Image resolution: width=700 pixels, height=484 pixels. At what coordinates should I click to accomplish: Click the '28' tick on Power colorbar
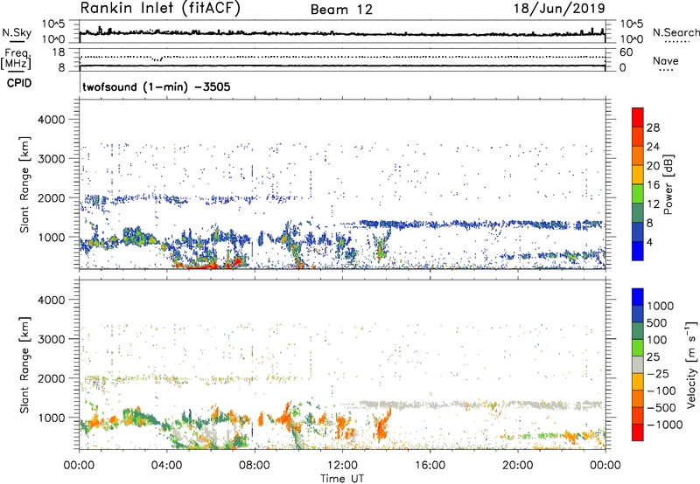point(653,128)
